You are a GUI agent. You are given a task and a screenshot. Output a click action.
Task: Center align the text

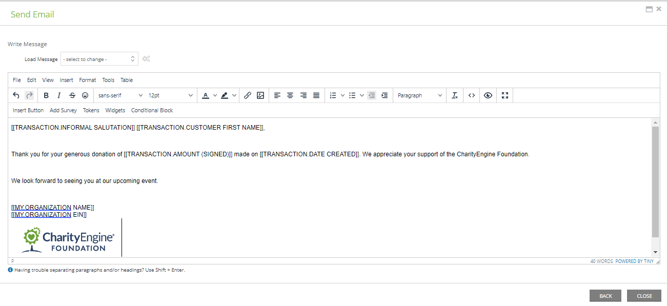(x=290, y=95)
